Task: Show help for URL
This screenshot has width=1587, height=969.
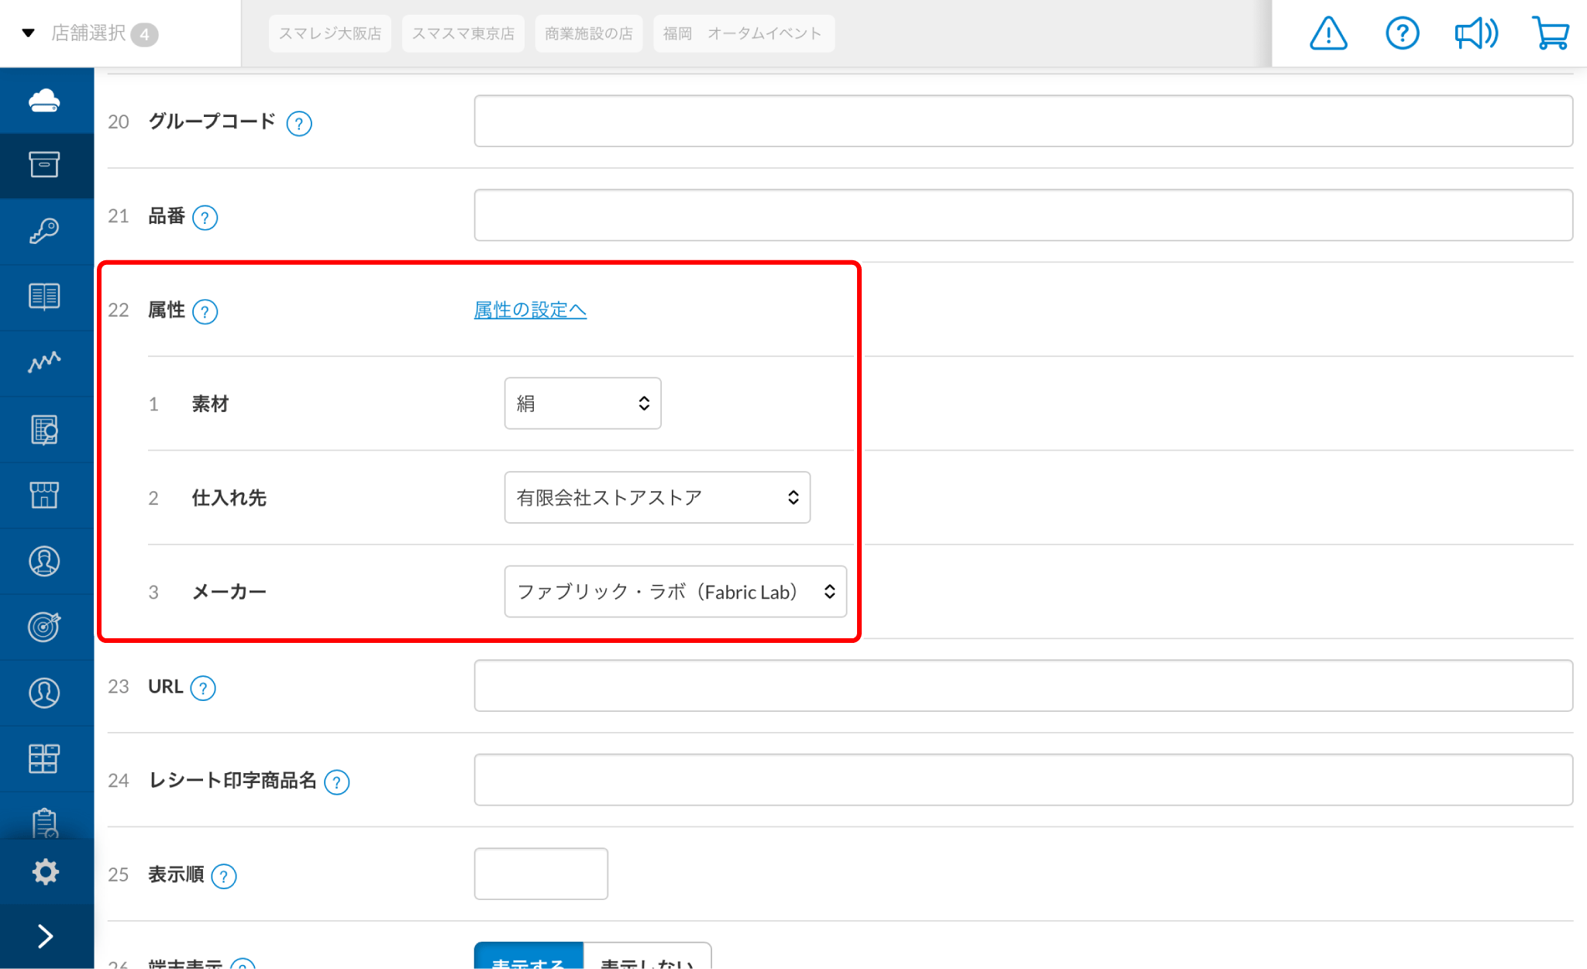Action: point(203,688)
